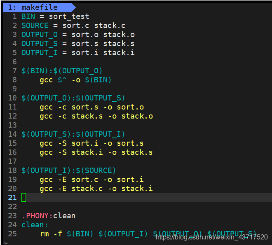Click 'OUTPUT_O' variable definition on line 3
The width and height of the screenshot is (272, 245).
point(40,35)
